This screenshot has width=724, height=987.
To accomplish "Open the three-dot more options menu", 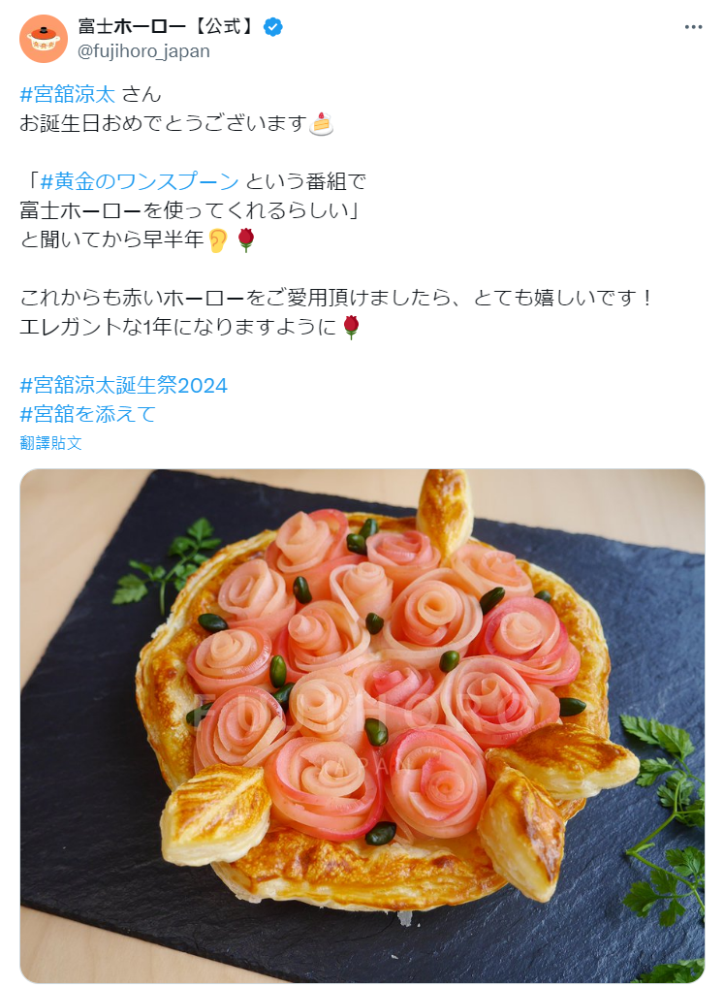I will pos(693,27).
